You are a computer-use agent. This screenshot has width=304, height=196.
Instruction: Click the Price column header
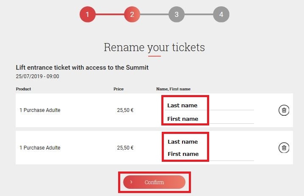coord(119,89)
